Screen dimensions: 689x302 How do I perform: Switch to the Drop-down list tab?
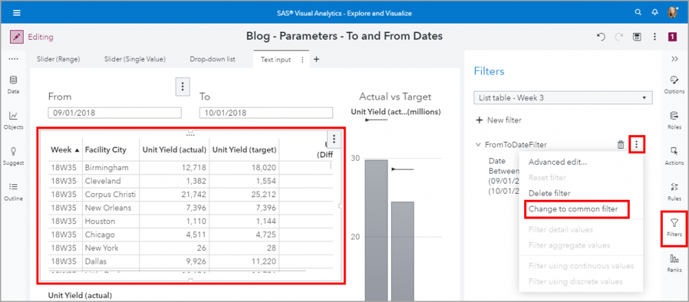[212, 59]
